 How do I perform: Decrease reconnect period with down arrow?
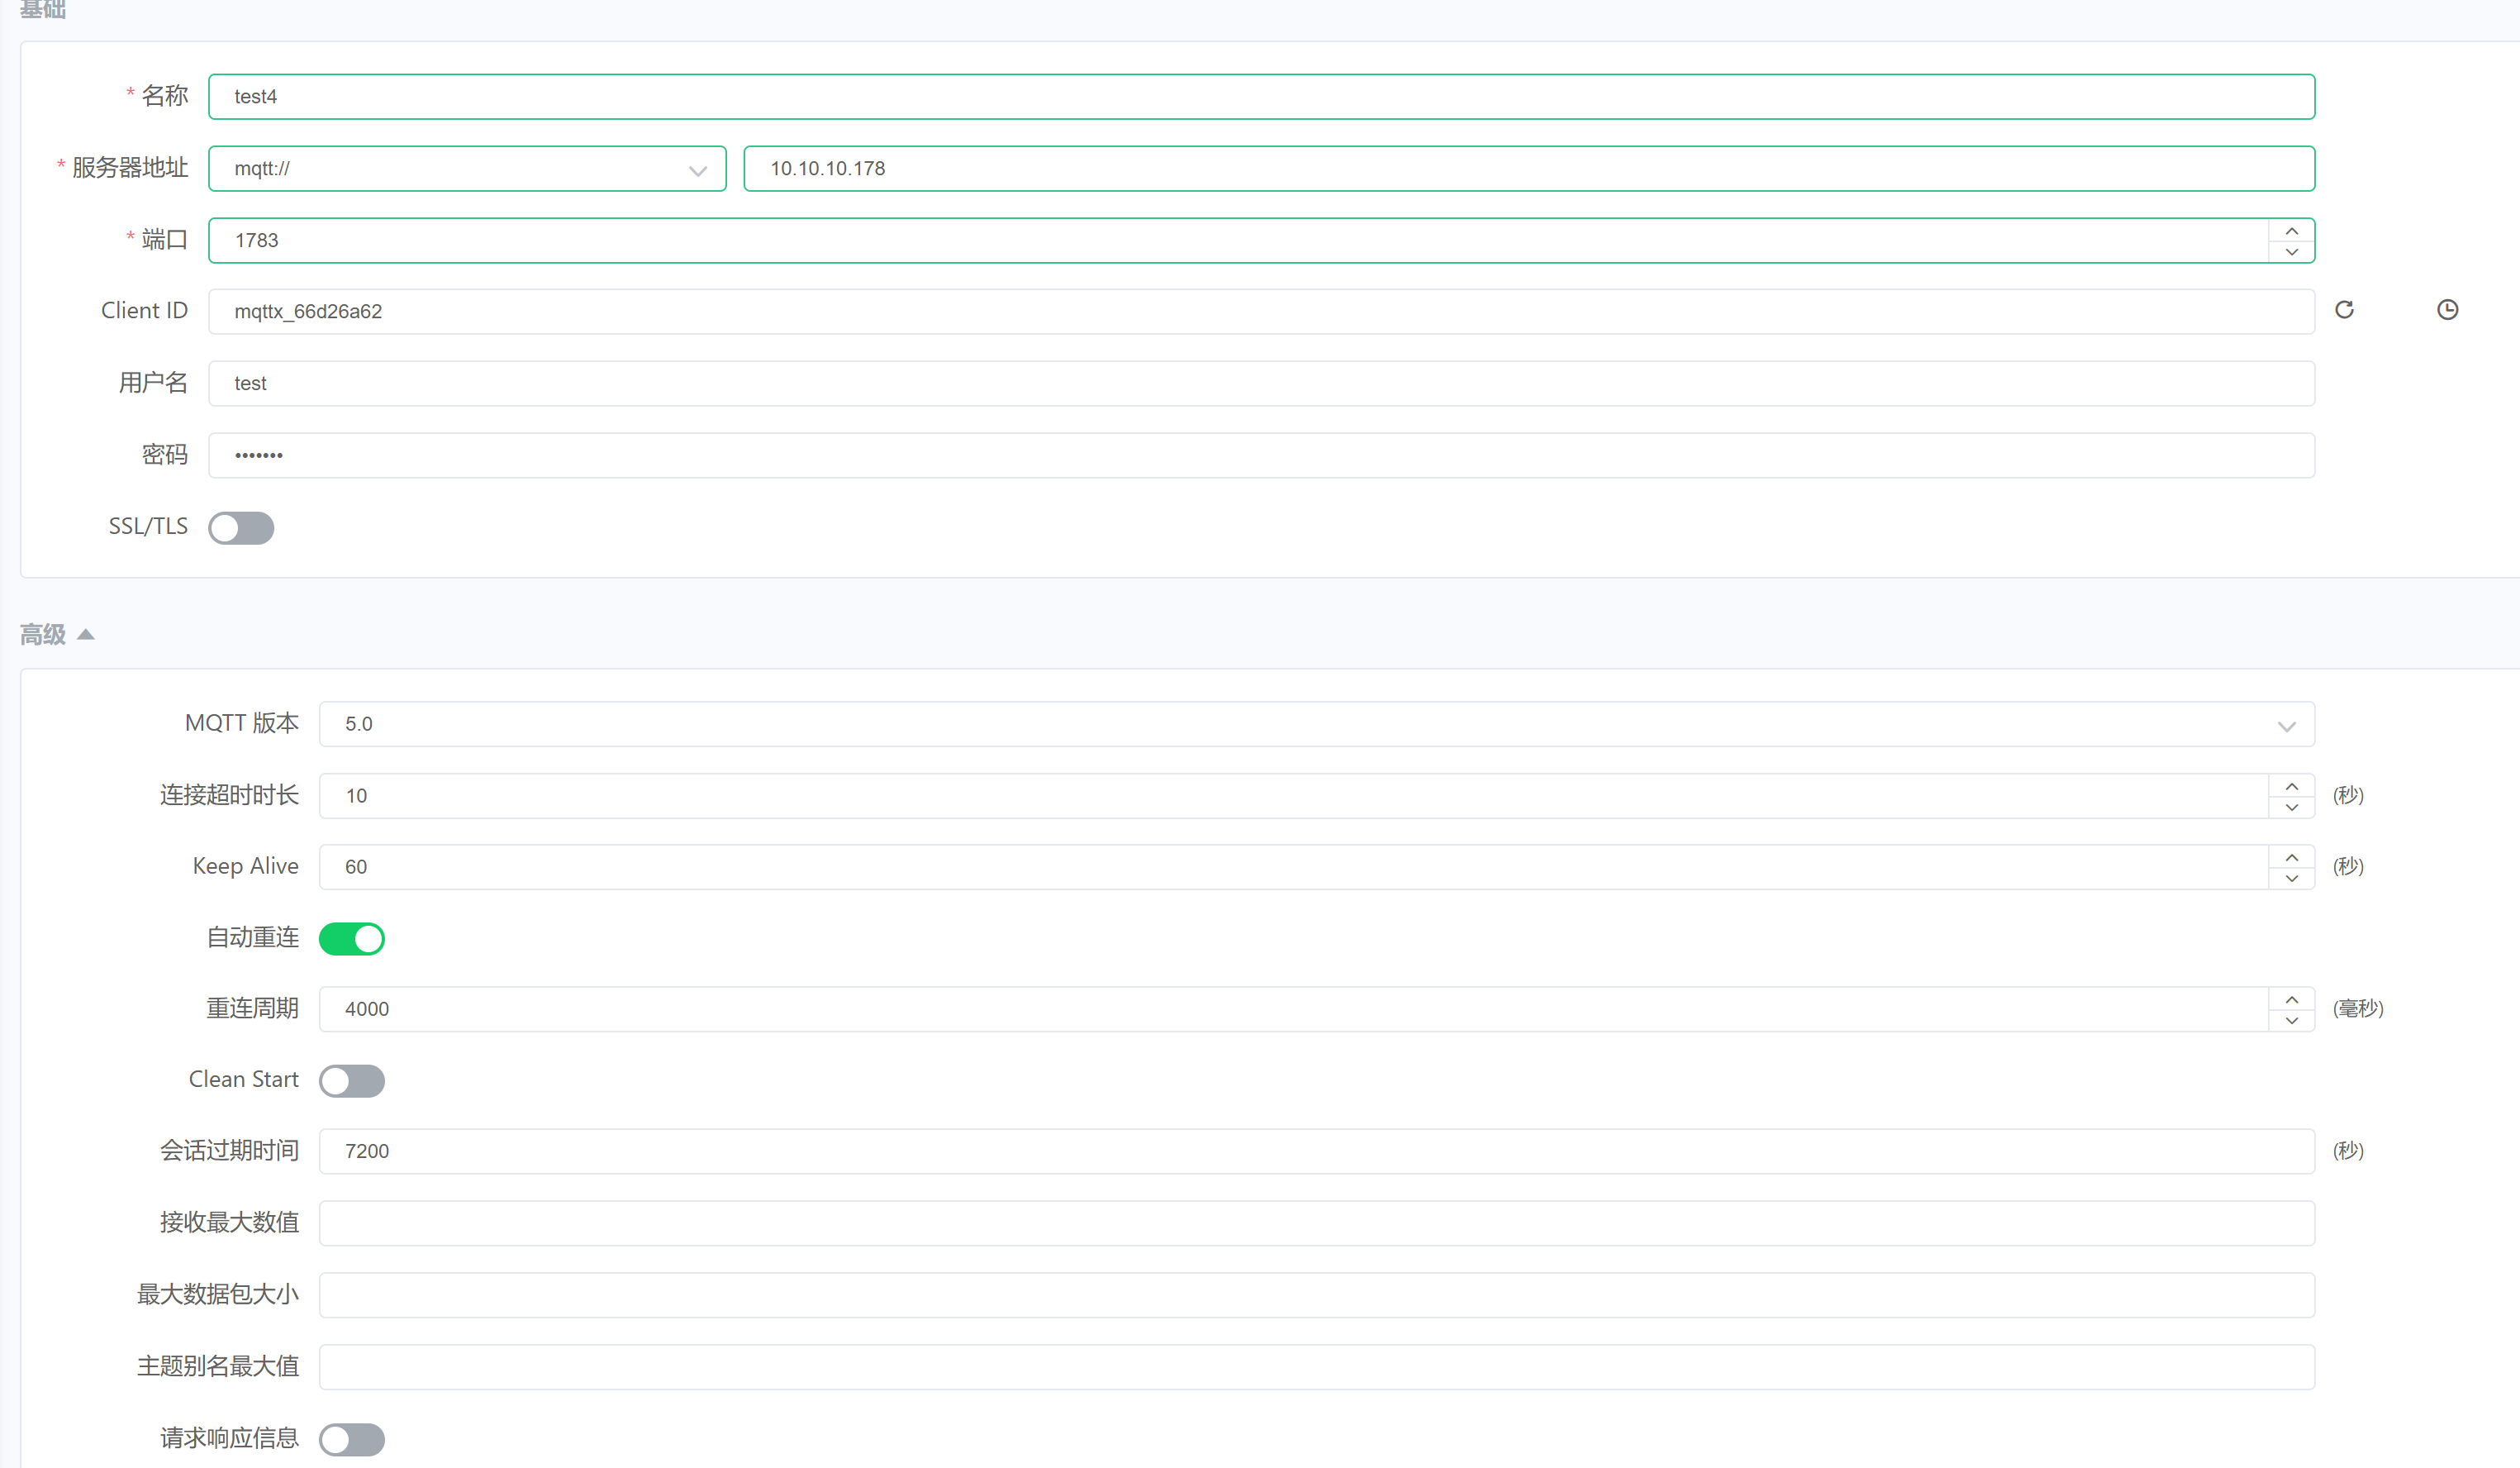(2291, 1021)
